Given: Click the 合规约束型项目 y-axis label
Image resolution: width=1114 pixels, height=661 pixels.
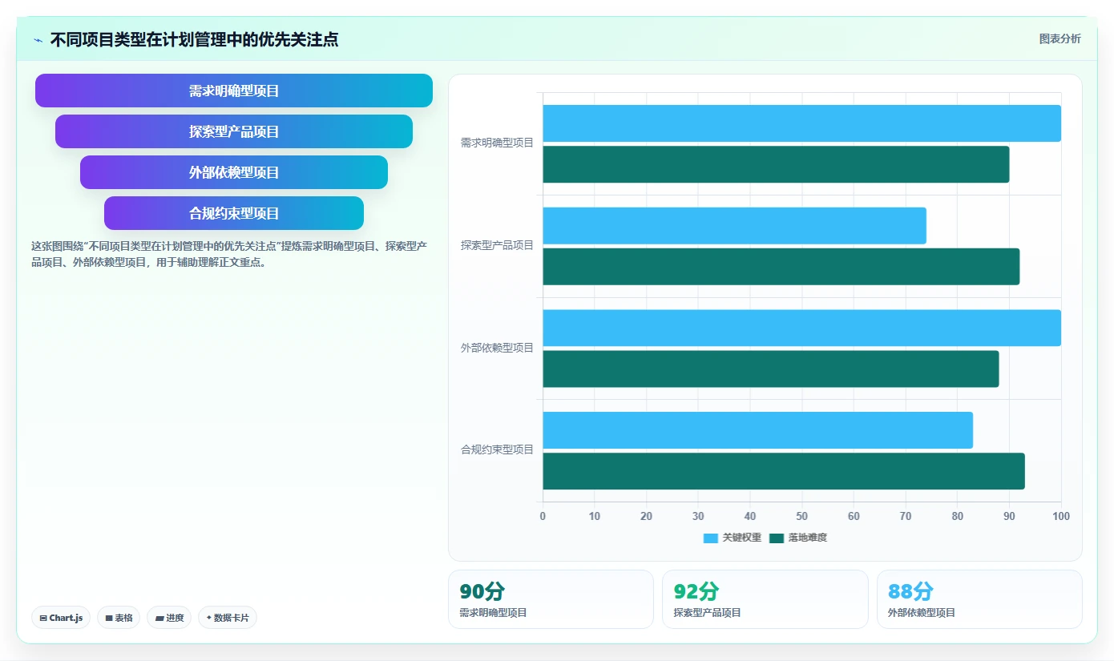Looking at the screenshot, I should coord(497,450).
